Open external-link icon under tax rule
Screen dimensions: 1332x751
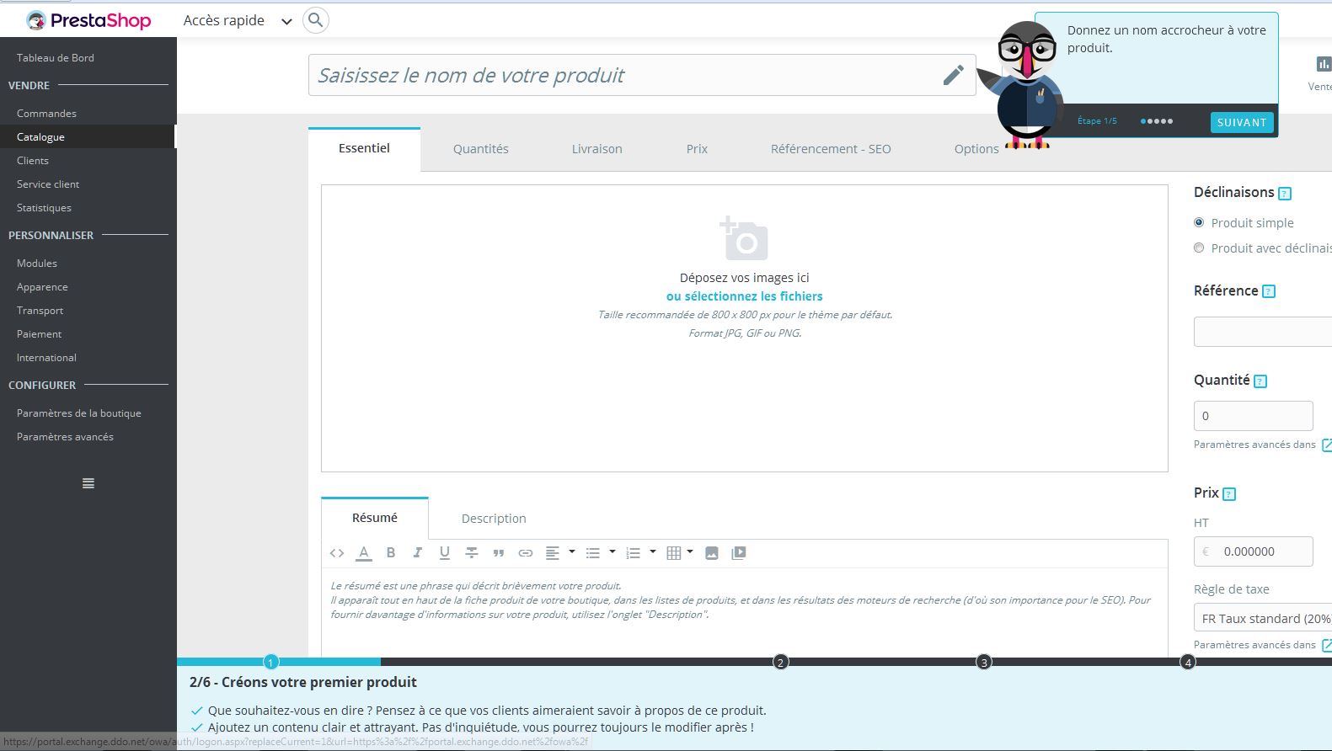click(1326, 645)
